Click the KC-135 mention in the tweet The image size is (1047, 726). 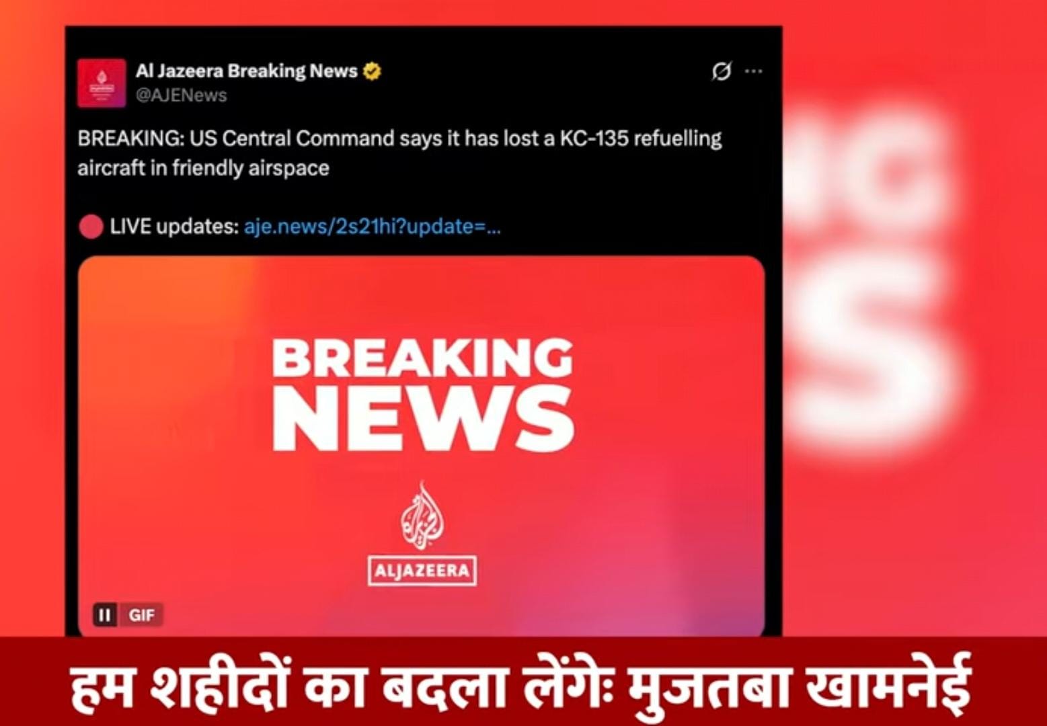click(594, 138)
